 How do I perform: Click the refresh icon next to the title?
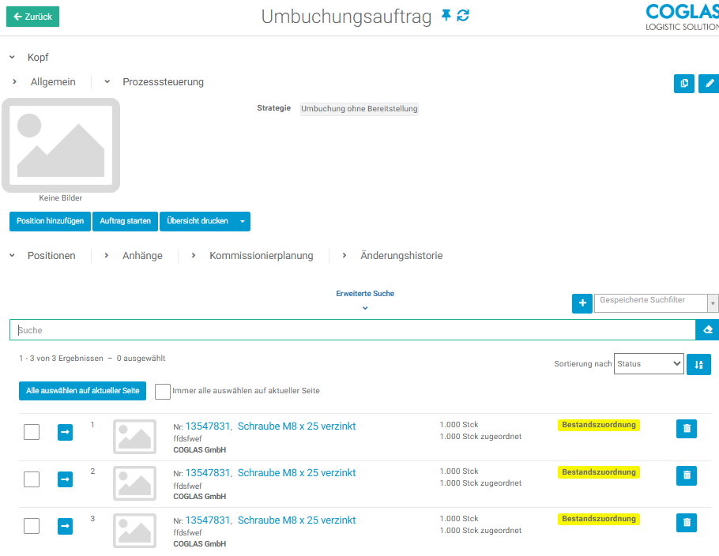pyautogui.click(x=463, y=16)
